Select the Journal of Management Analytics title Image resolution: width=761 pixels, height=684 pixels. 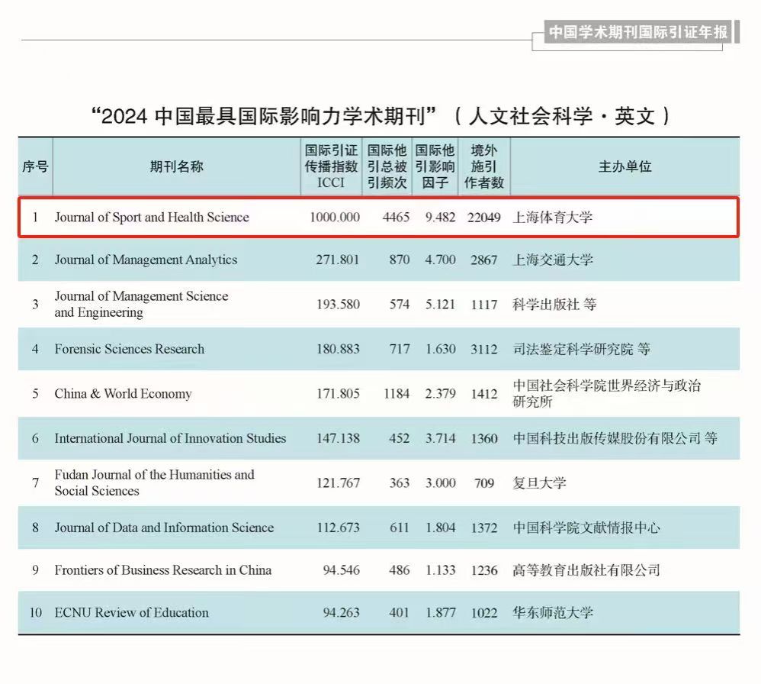click(146, 260)
